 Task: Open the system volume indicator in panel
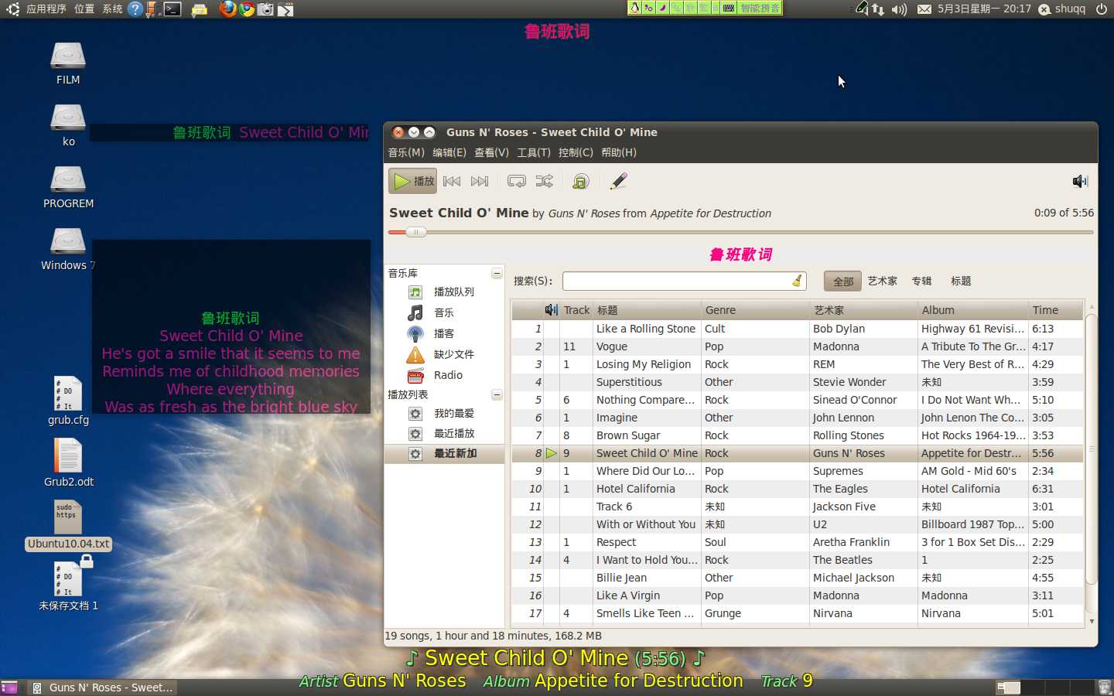tap(899, 9)
